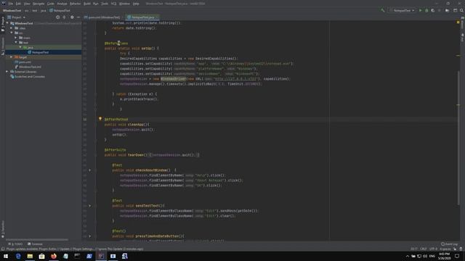Open Microsoft Edge from the taskbar
This screenshot has height=261, width=465.
[x=18, y=256]
